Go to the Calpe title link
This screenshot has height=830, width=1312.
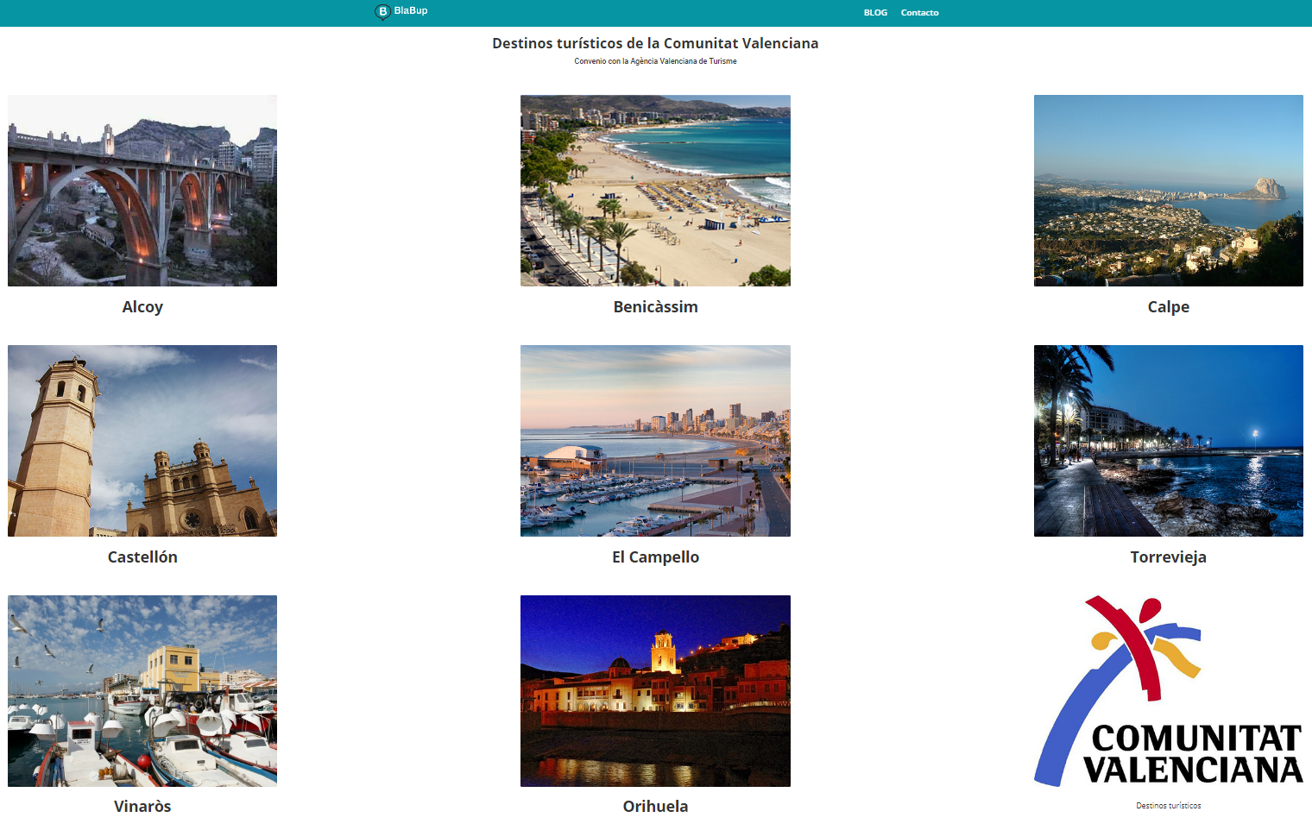click(1168, 307)
